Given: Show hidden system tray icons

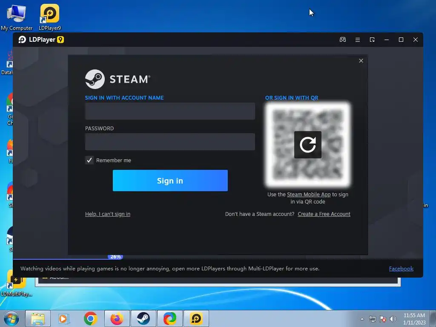Looking at the screenshot, I should point(362,319).
